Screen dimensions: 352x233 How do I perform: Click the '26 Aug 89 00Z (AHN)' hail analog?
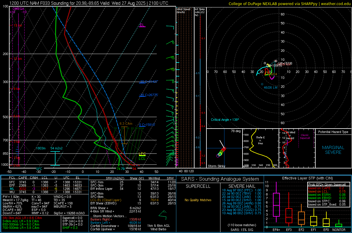coord(242,203)
